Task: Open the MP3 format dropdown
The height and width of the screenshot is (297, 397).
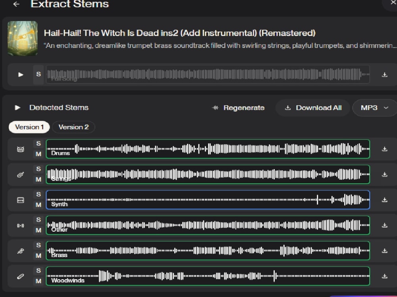Action: [x=374, y=108]
